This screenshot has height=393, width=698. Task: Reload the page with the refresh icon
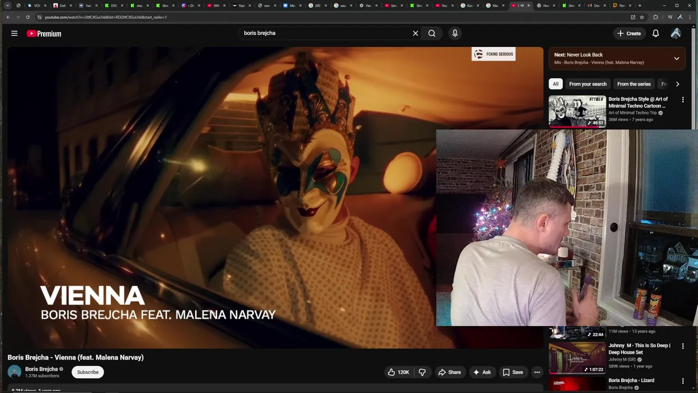(x=27, y=17)
